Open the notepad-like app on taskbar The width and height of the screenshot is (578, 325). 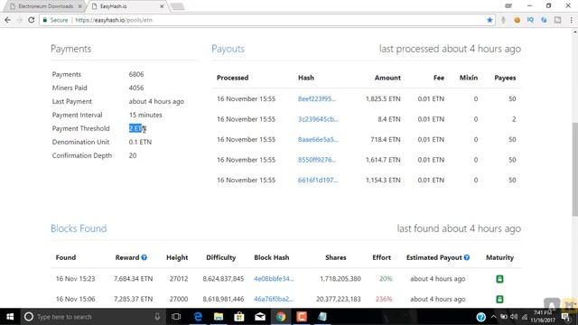tap(322, 317)
